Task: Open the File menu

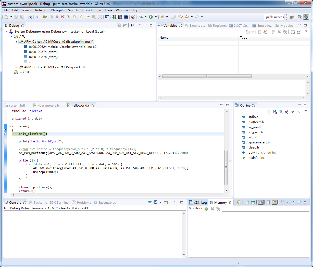Action: tap(6, 10)
